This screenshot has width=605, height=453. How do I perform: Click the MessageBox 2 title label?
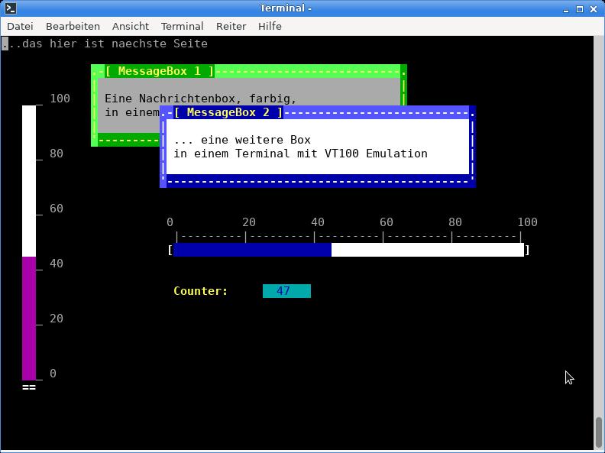[x=228, y=112]
